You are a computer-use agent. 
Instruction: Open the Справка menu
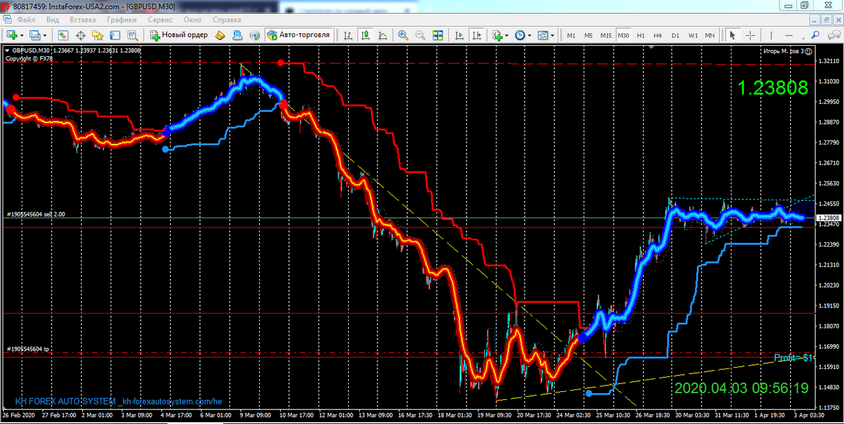226,20
